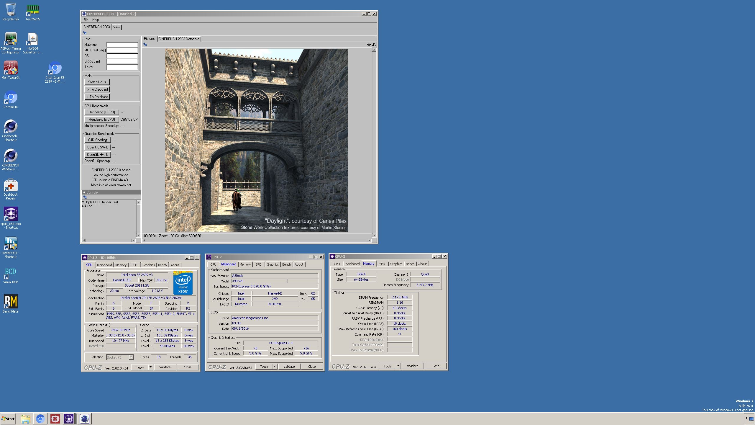Open the Recycle Bin desktop icon
The image size is (755, 425).
[x=11, y=12]
